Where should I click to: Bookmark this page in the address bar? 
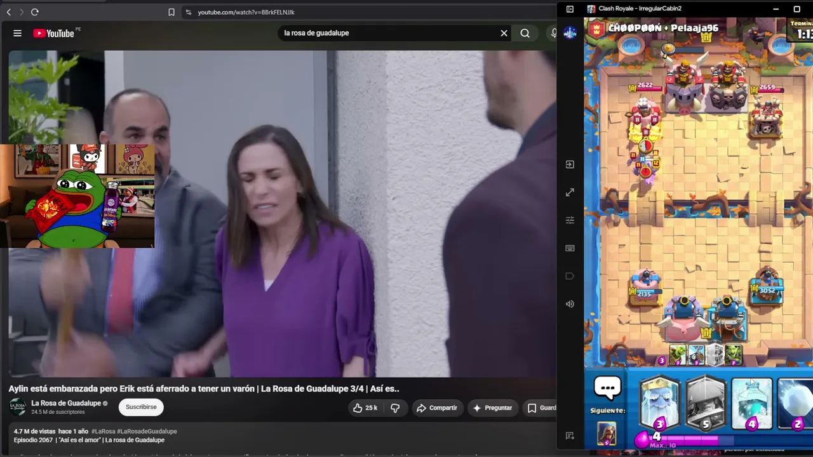tap(171, 12)
